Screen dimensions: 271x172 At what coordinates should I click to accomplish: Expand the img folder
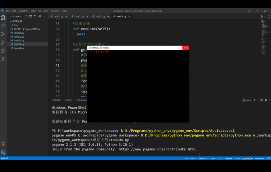(x=16, y=25)
